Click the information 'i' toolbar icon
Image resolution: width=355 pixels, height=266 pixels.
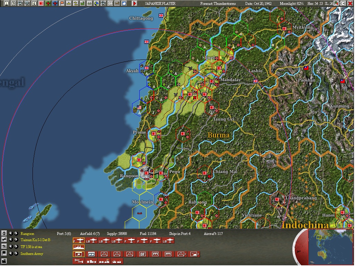coord(34,3)
